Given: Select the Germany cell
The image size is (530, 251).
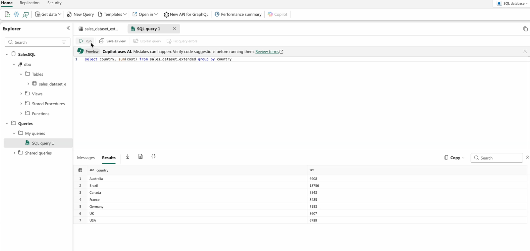Looking at the screenshot, I should click(x=197, y=207).
